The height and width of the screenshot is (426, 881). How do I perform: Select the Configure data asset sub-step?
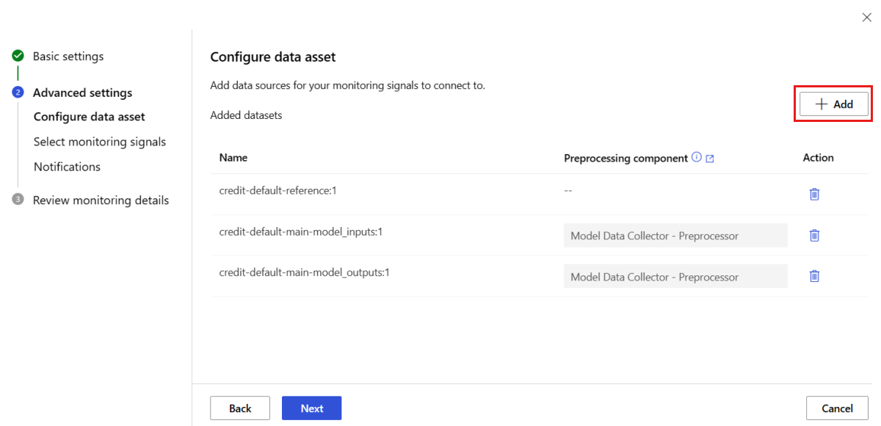(90, 117)
